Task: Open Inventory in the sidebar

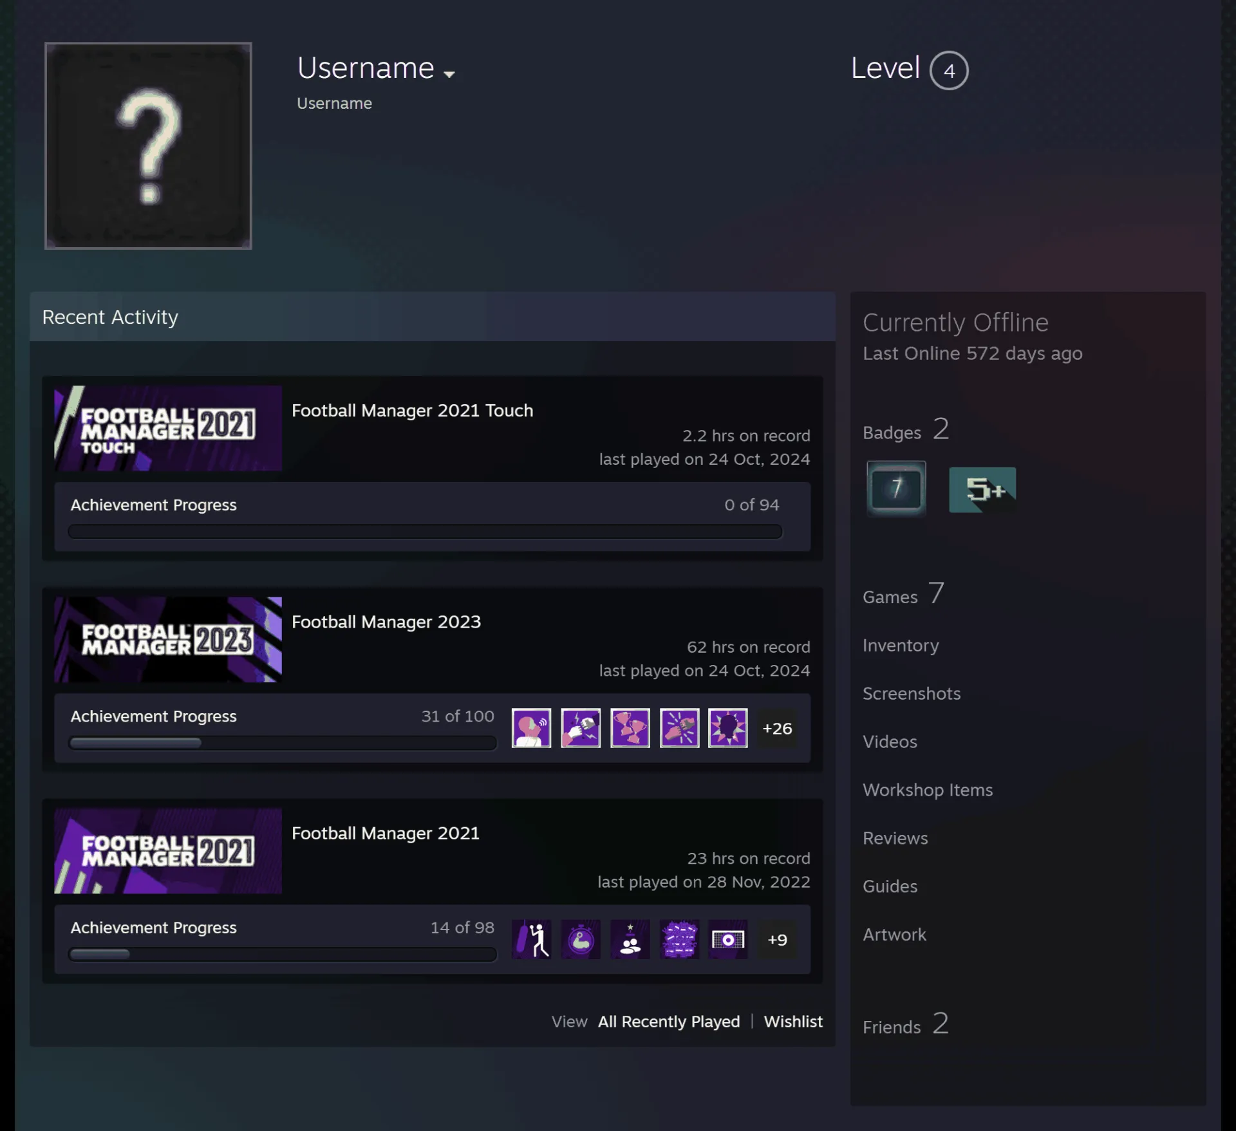Action: (901, 645)
